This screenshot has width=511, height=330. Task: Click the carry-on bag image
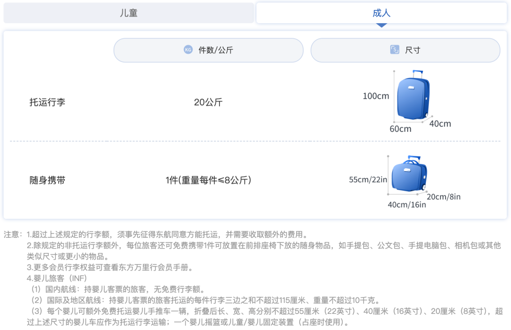tap(409, 174)
